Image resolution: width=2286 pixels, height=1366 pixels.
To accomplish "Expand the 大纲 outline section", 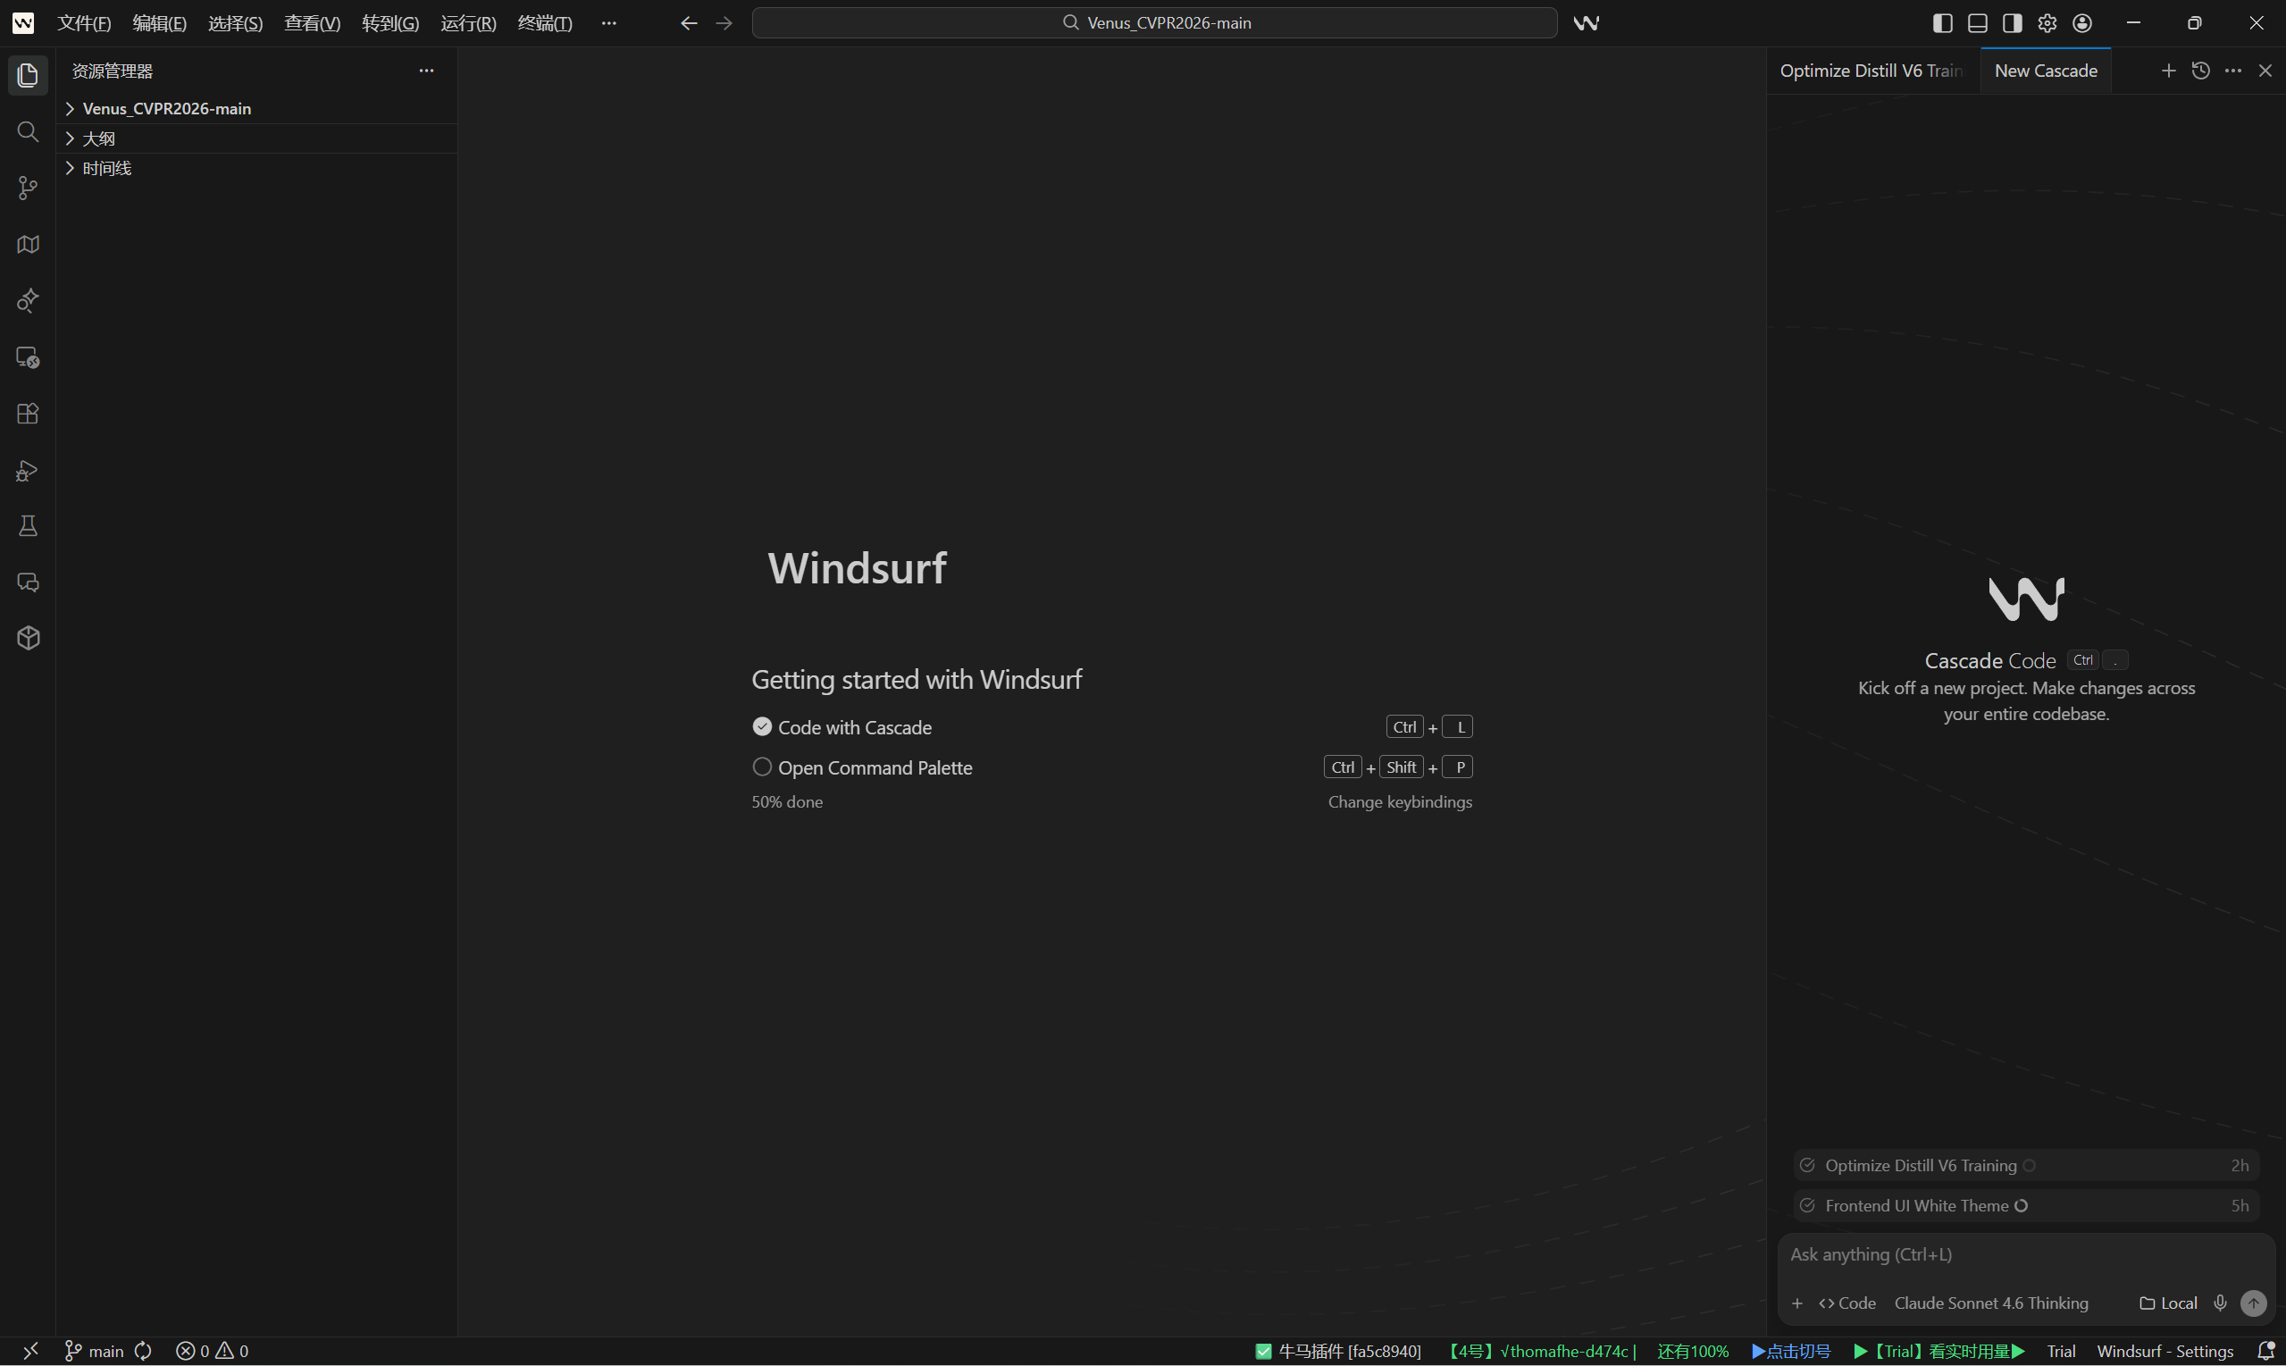I will [255, 138].
